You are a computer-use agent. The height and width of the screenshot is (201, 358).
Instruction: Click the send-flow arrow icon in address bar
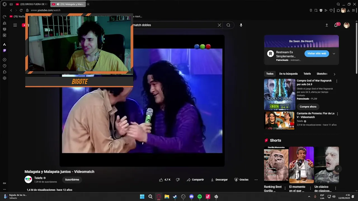326,10
